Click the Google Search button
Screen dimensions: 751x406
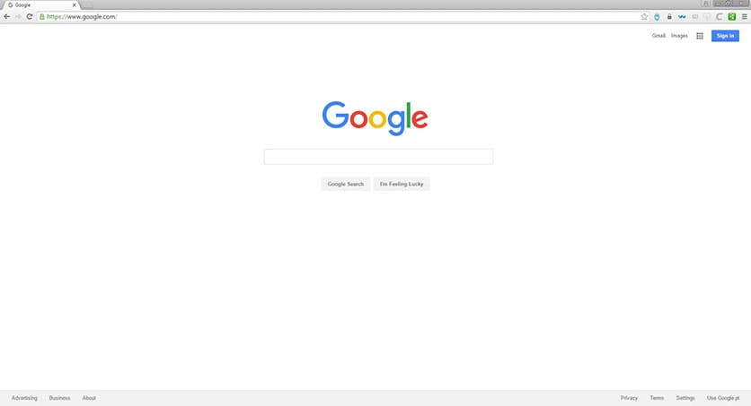tap(345, 184)
